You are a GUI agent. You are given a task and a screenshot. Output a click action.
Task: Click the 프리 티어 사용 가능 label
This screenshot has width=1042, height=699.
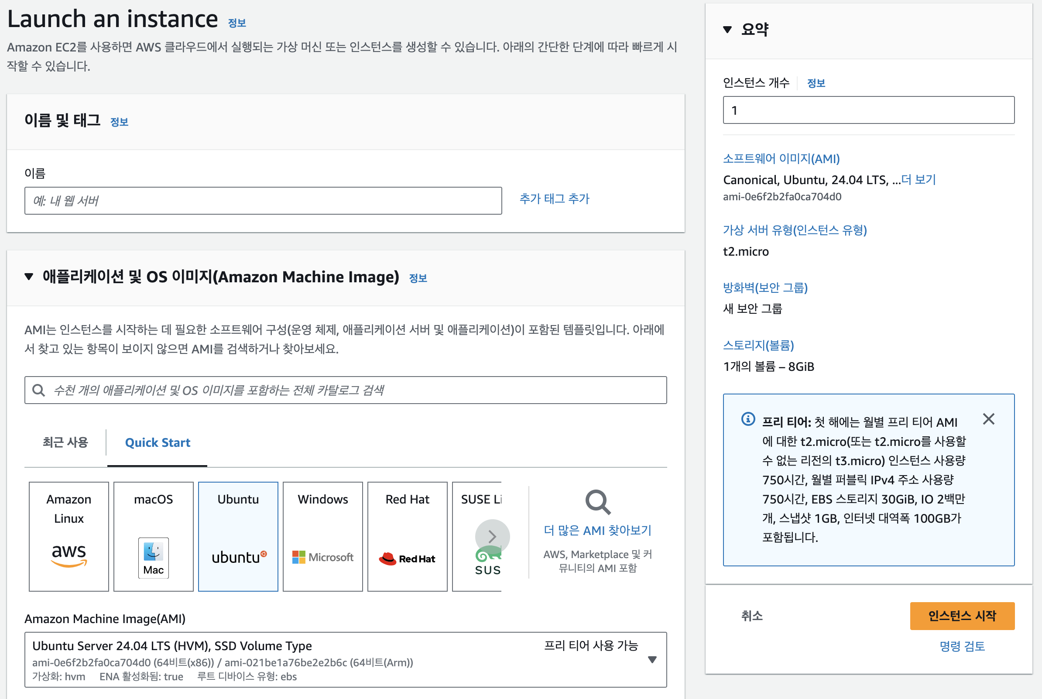point(591,645)
